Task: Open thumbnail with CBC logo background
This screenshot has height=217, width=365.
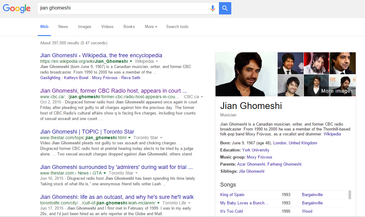Action: pos(291,63)
